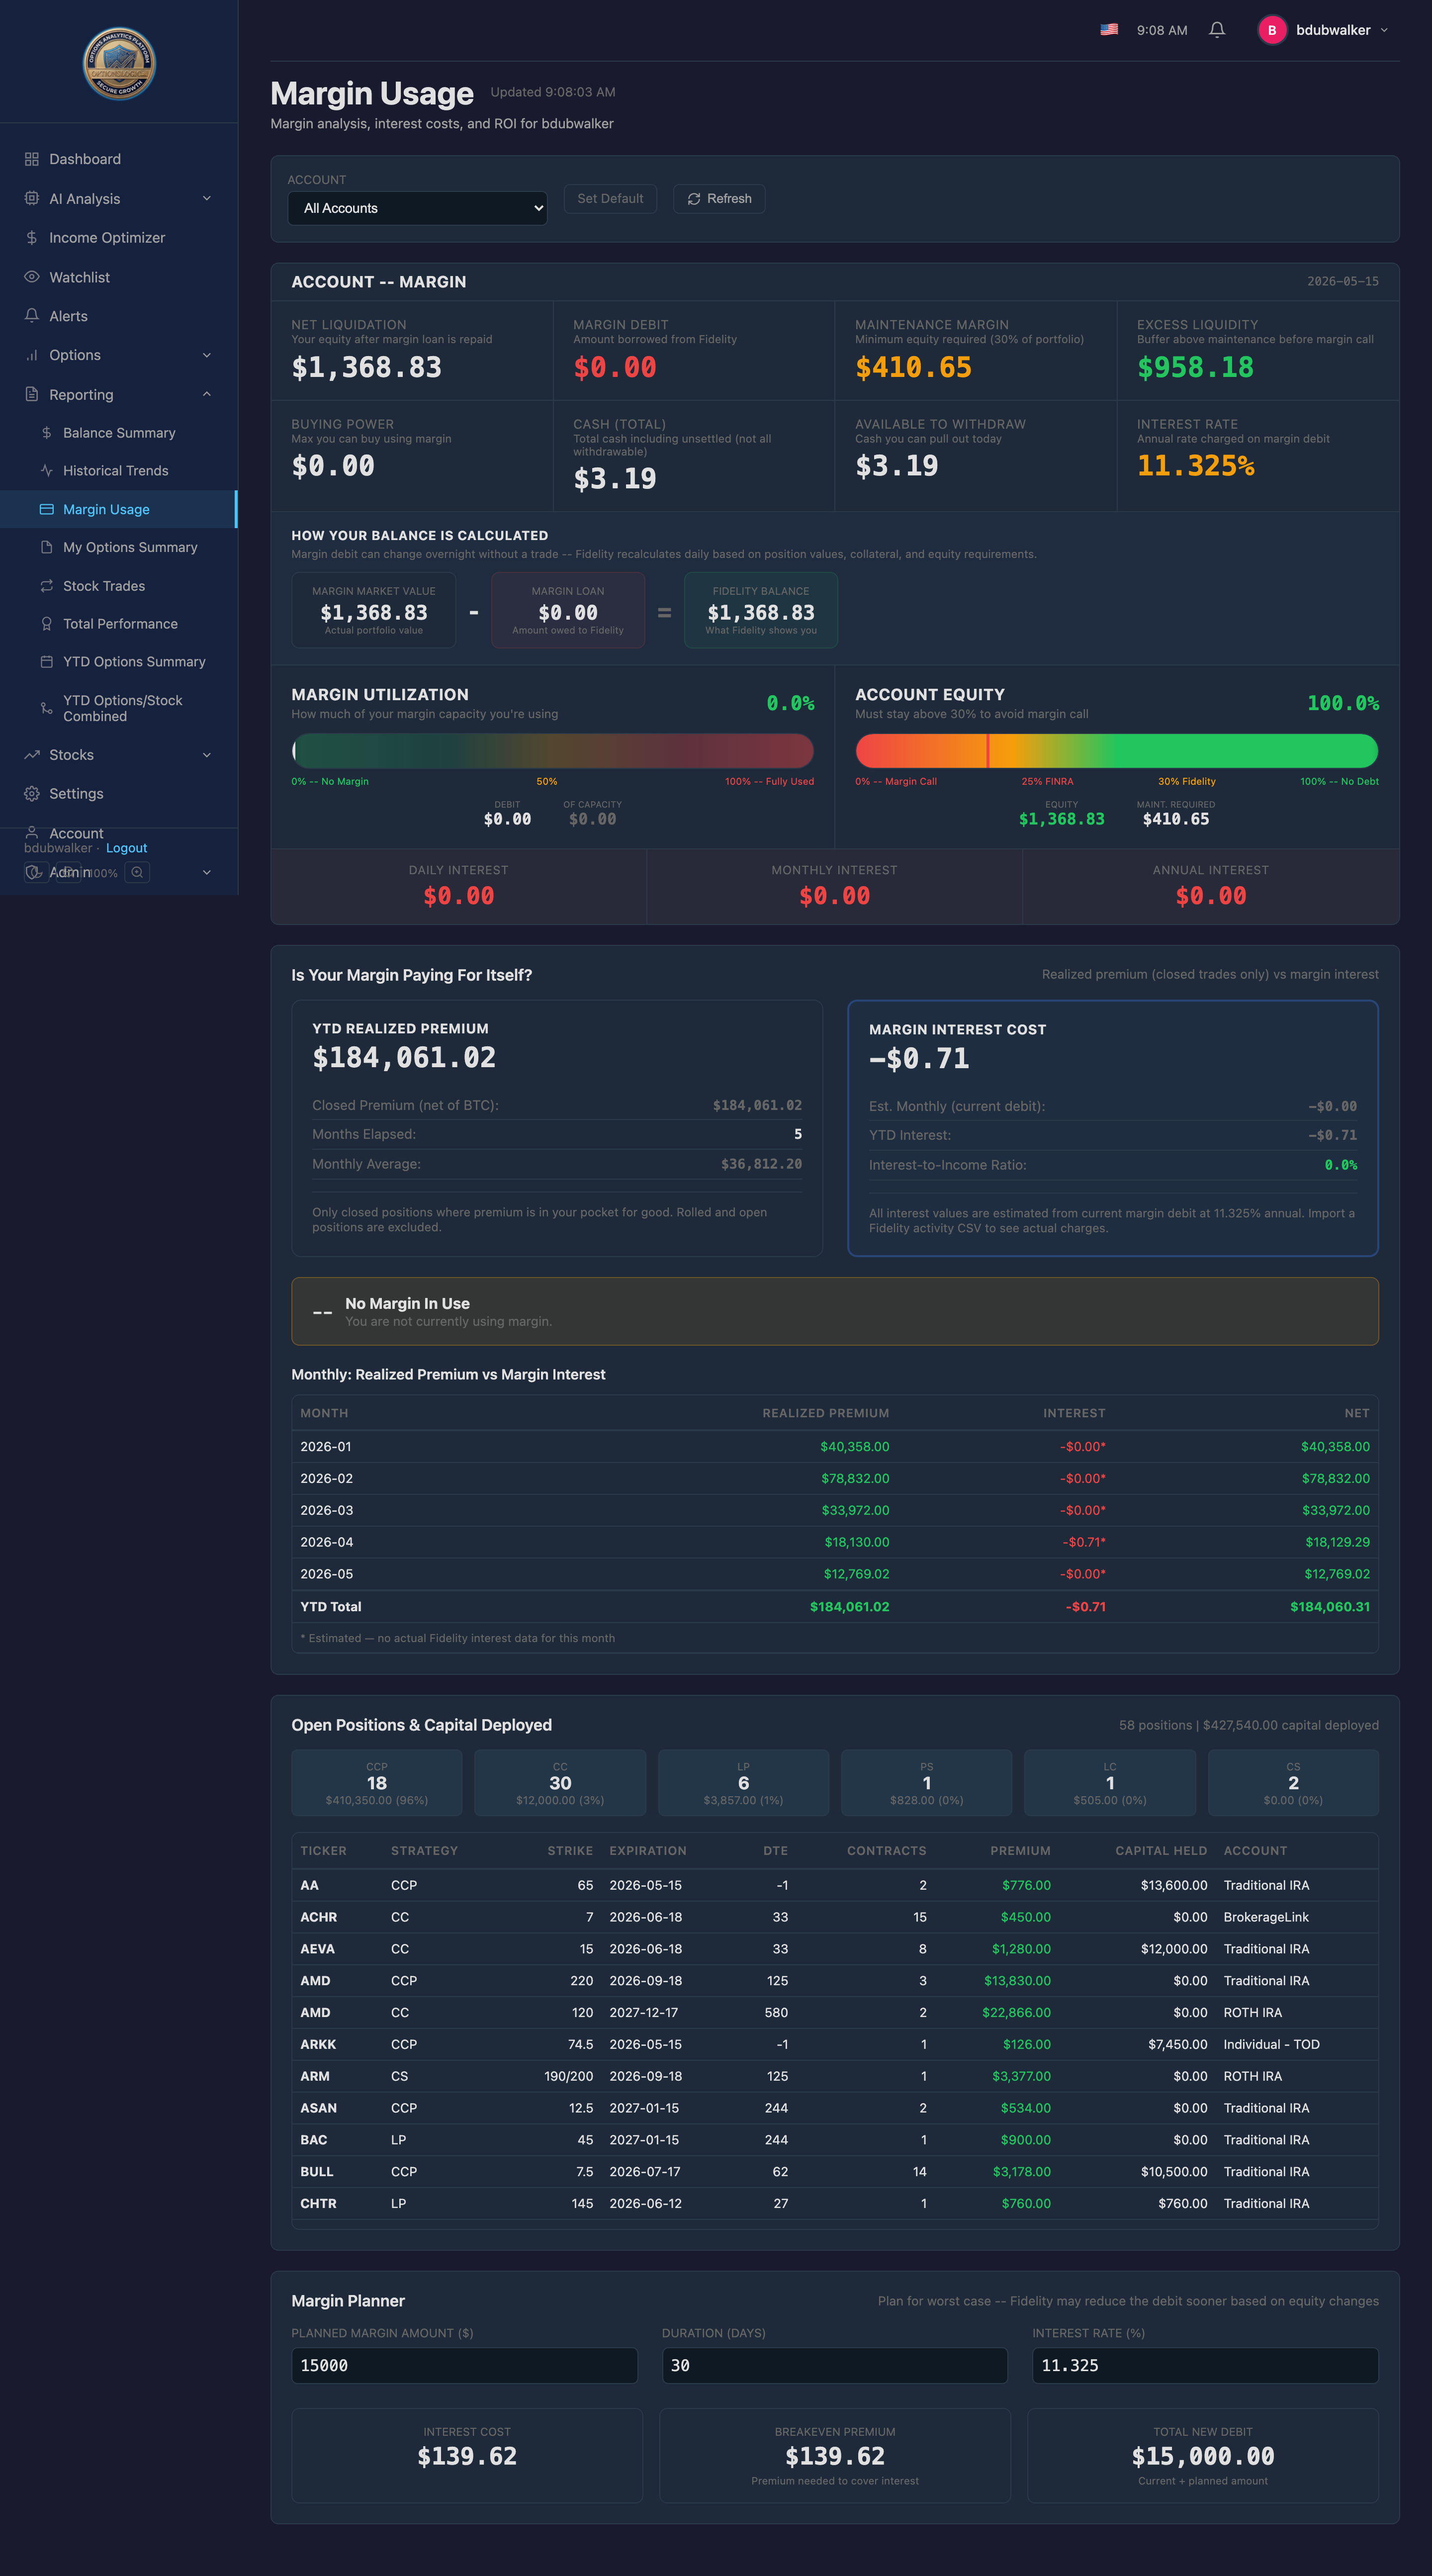Click the EXPIRATION column header
The width and height of the screenshot is (1432, 2576).
pyautogui.click(x=648, y=1851)
